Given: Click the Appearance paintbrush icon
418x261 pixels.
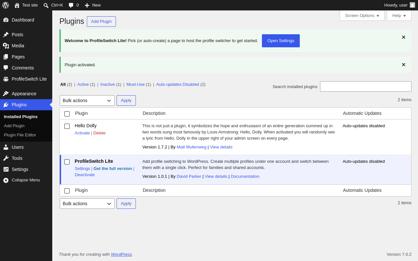Looking at the screenshot, I should click(x=6, y=94).
